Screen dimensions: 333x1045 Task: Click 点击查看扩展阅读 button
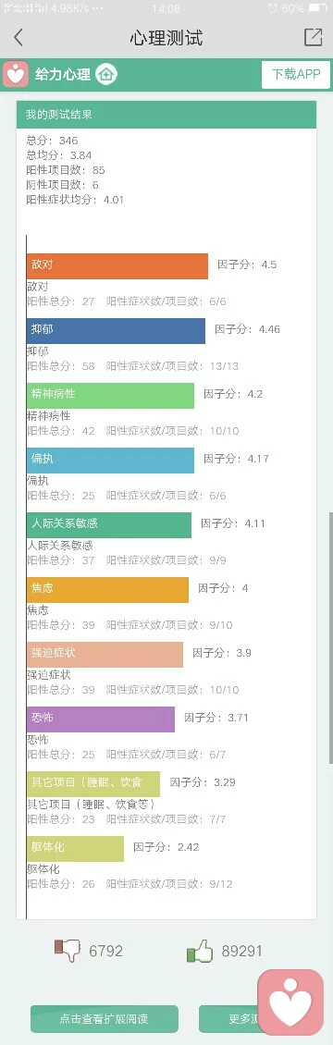[105, 1019]
